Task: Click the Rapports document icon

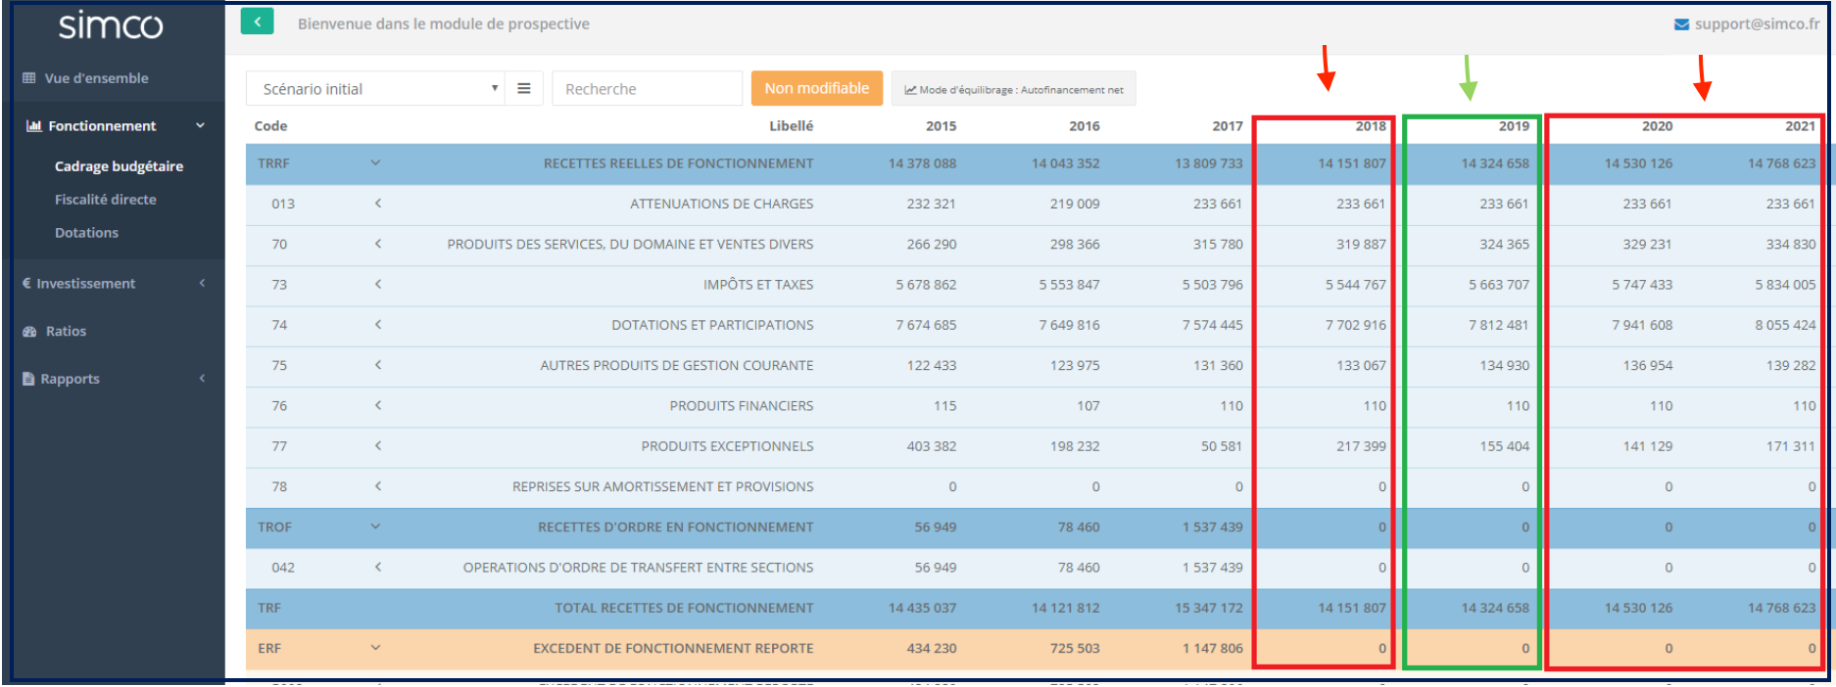Action: (x=28, y=379)
